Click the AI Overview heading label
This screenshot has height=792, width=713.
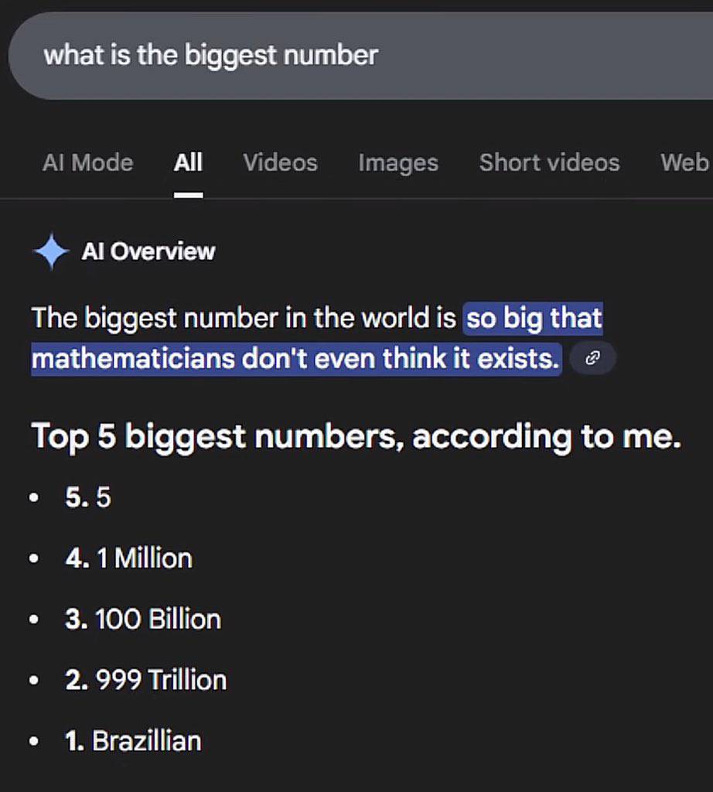click(148, 251)
